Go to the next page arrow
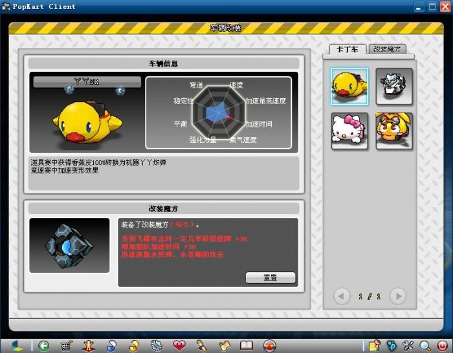Screen dimensions: 453x353 tap(398, 296)
